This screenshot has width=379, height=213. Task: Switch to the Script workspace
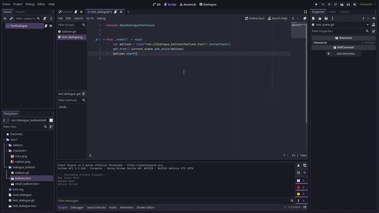coord(170,4)
